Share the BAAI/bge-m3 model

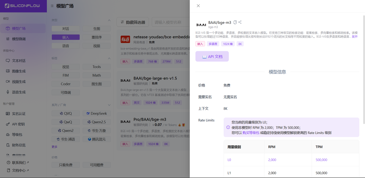pos(240,22)
